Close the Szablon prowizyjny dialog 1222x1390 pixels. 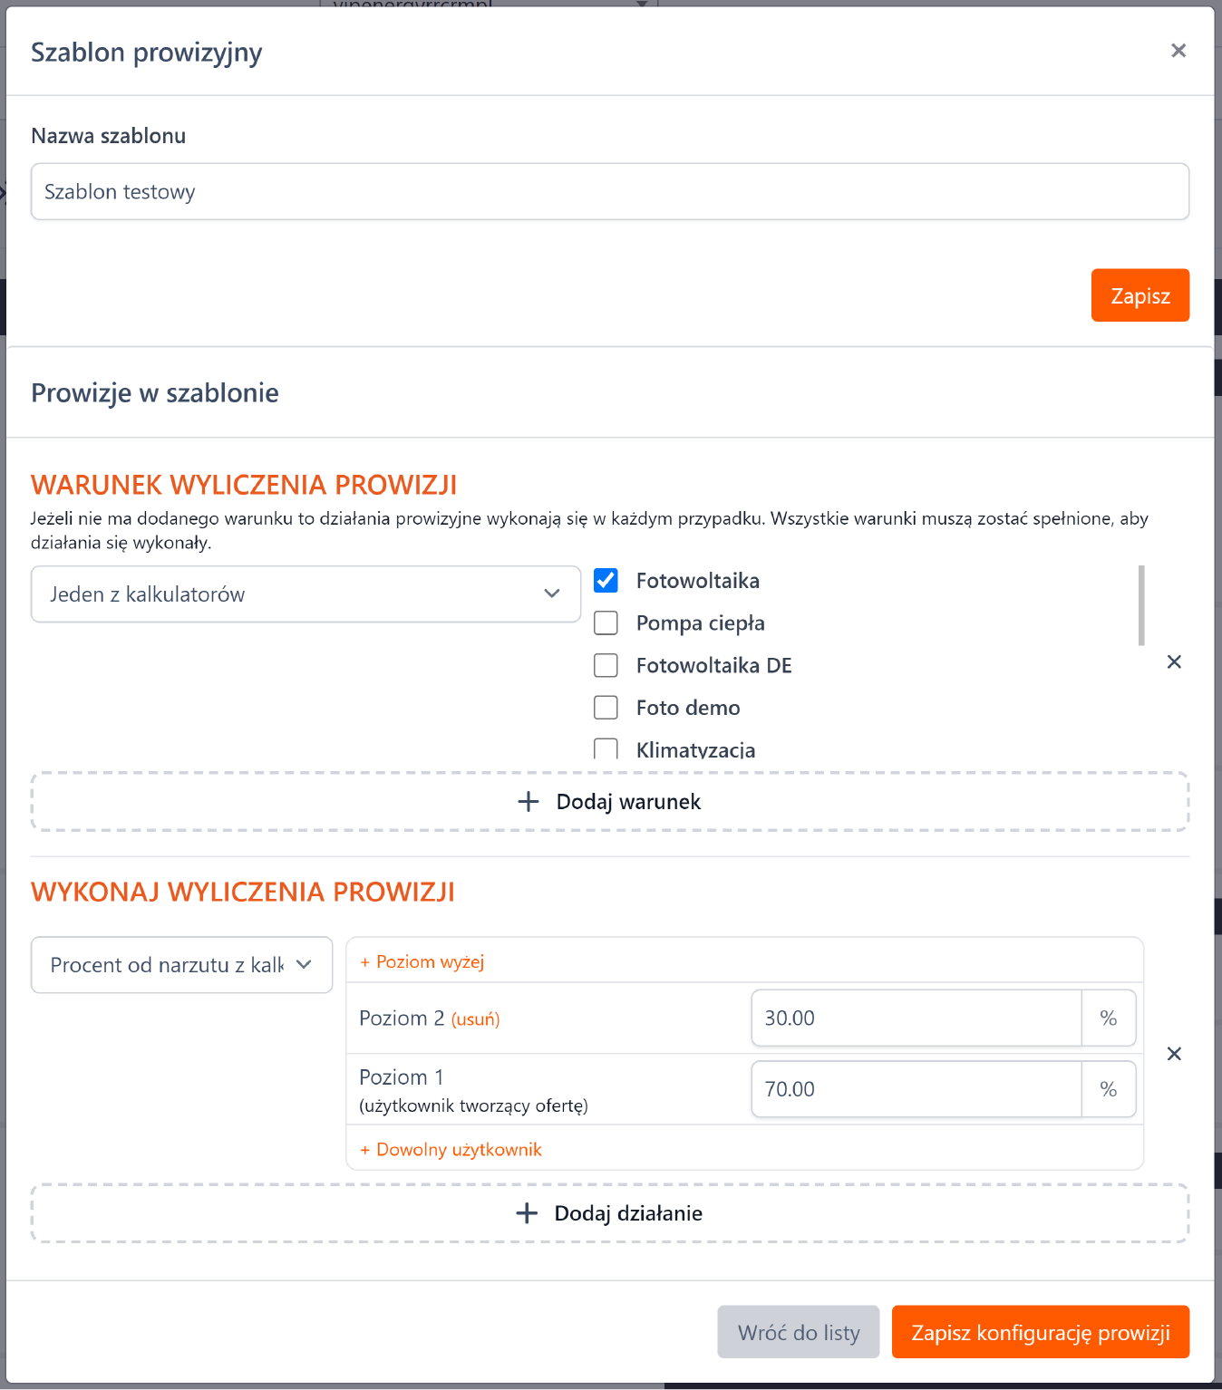(1178, 51)
